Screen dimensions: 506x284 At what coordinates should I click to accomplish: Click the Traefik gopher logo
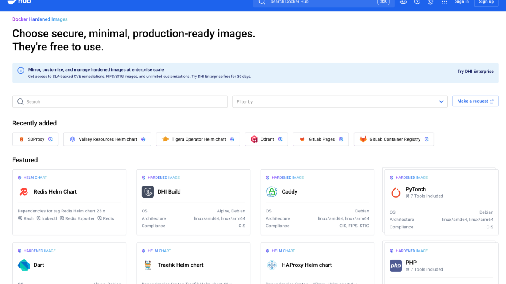147,265
